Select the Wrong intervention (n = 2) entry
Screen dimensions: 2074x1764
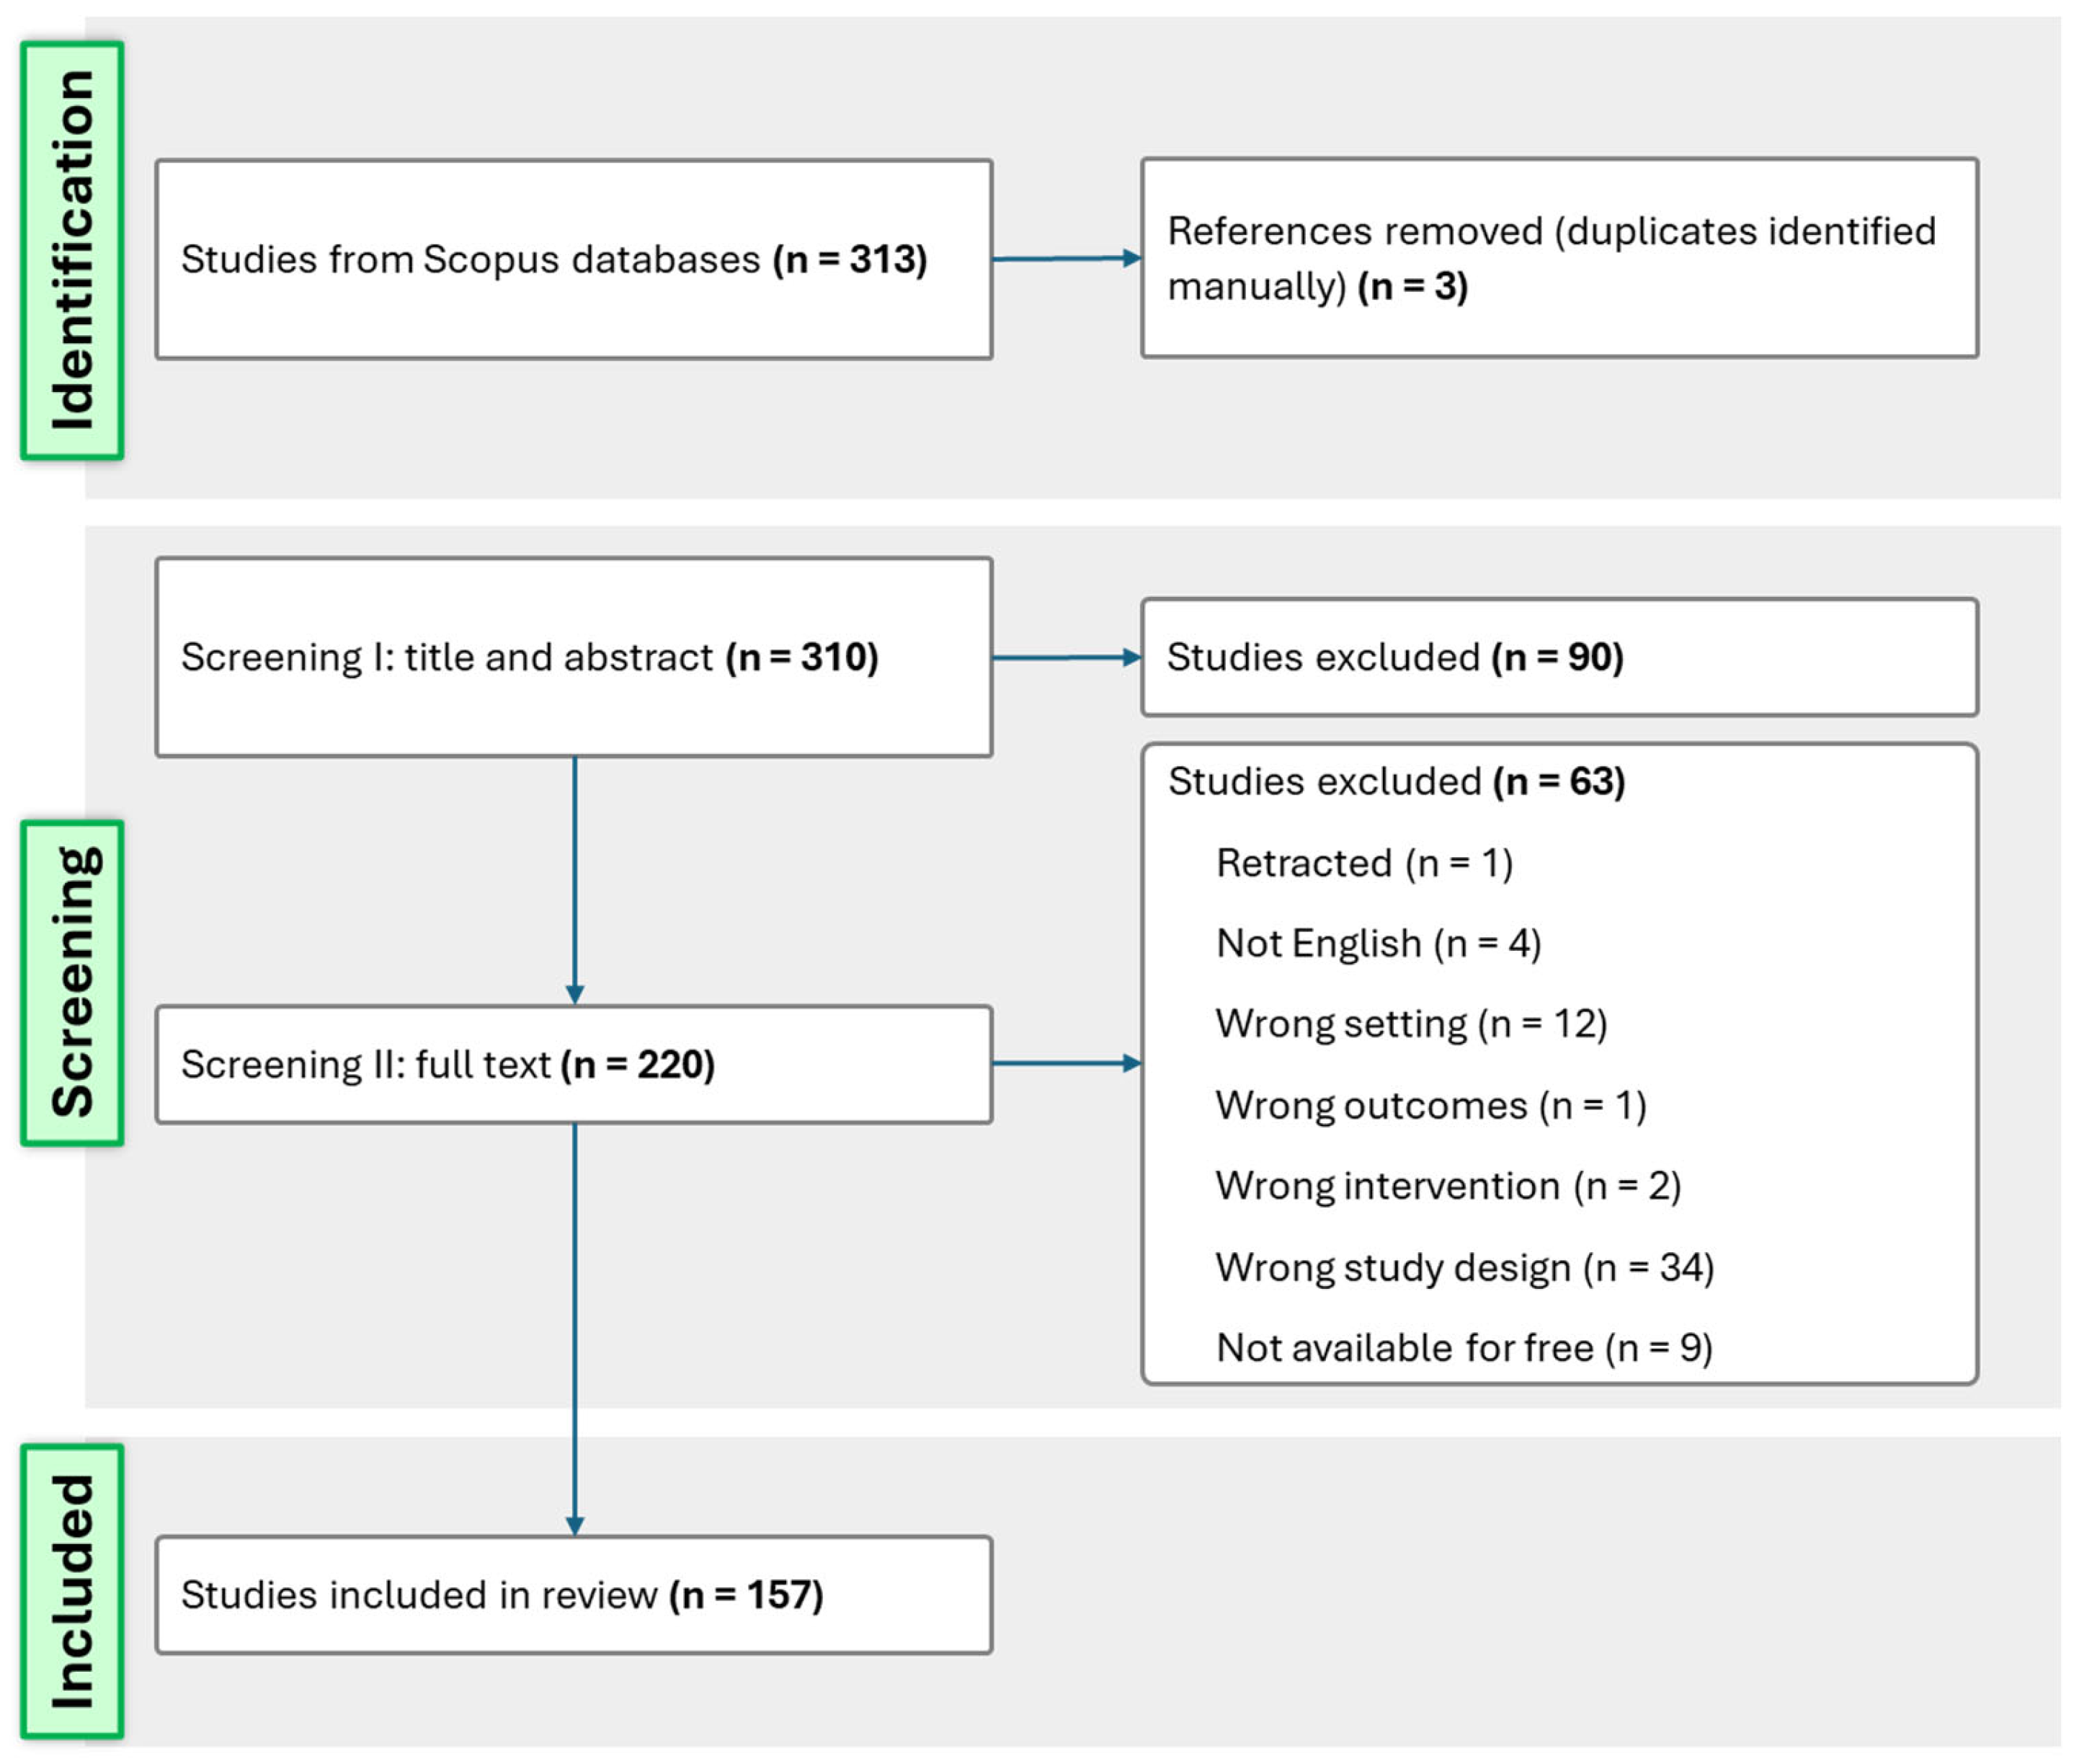click(x=1447, y=1186)
